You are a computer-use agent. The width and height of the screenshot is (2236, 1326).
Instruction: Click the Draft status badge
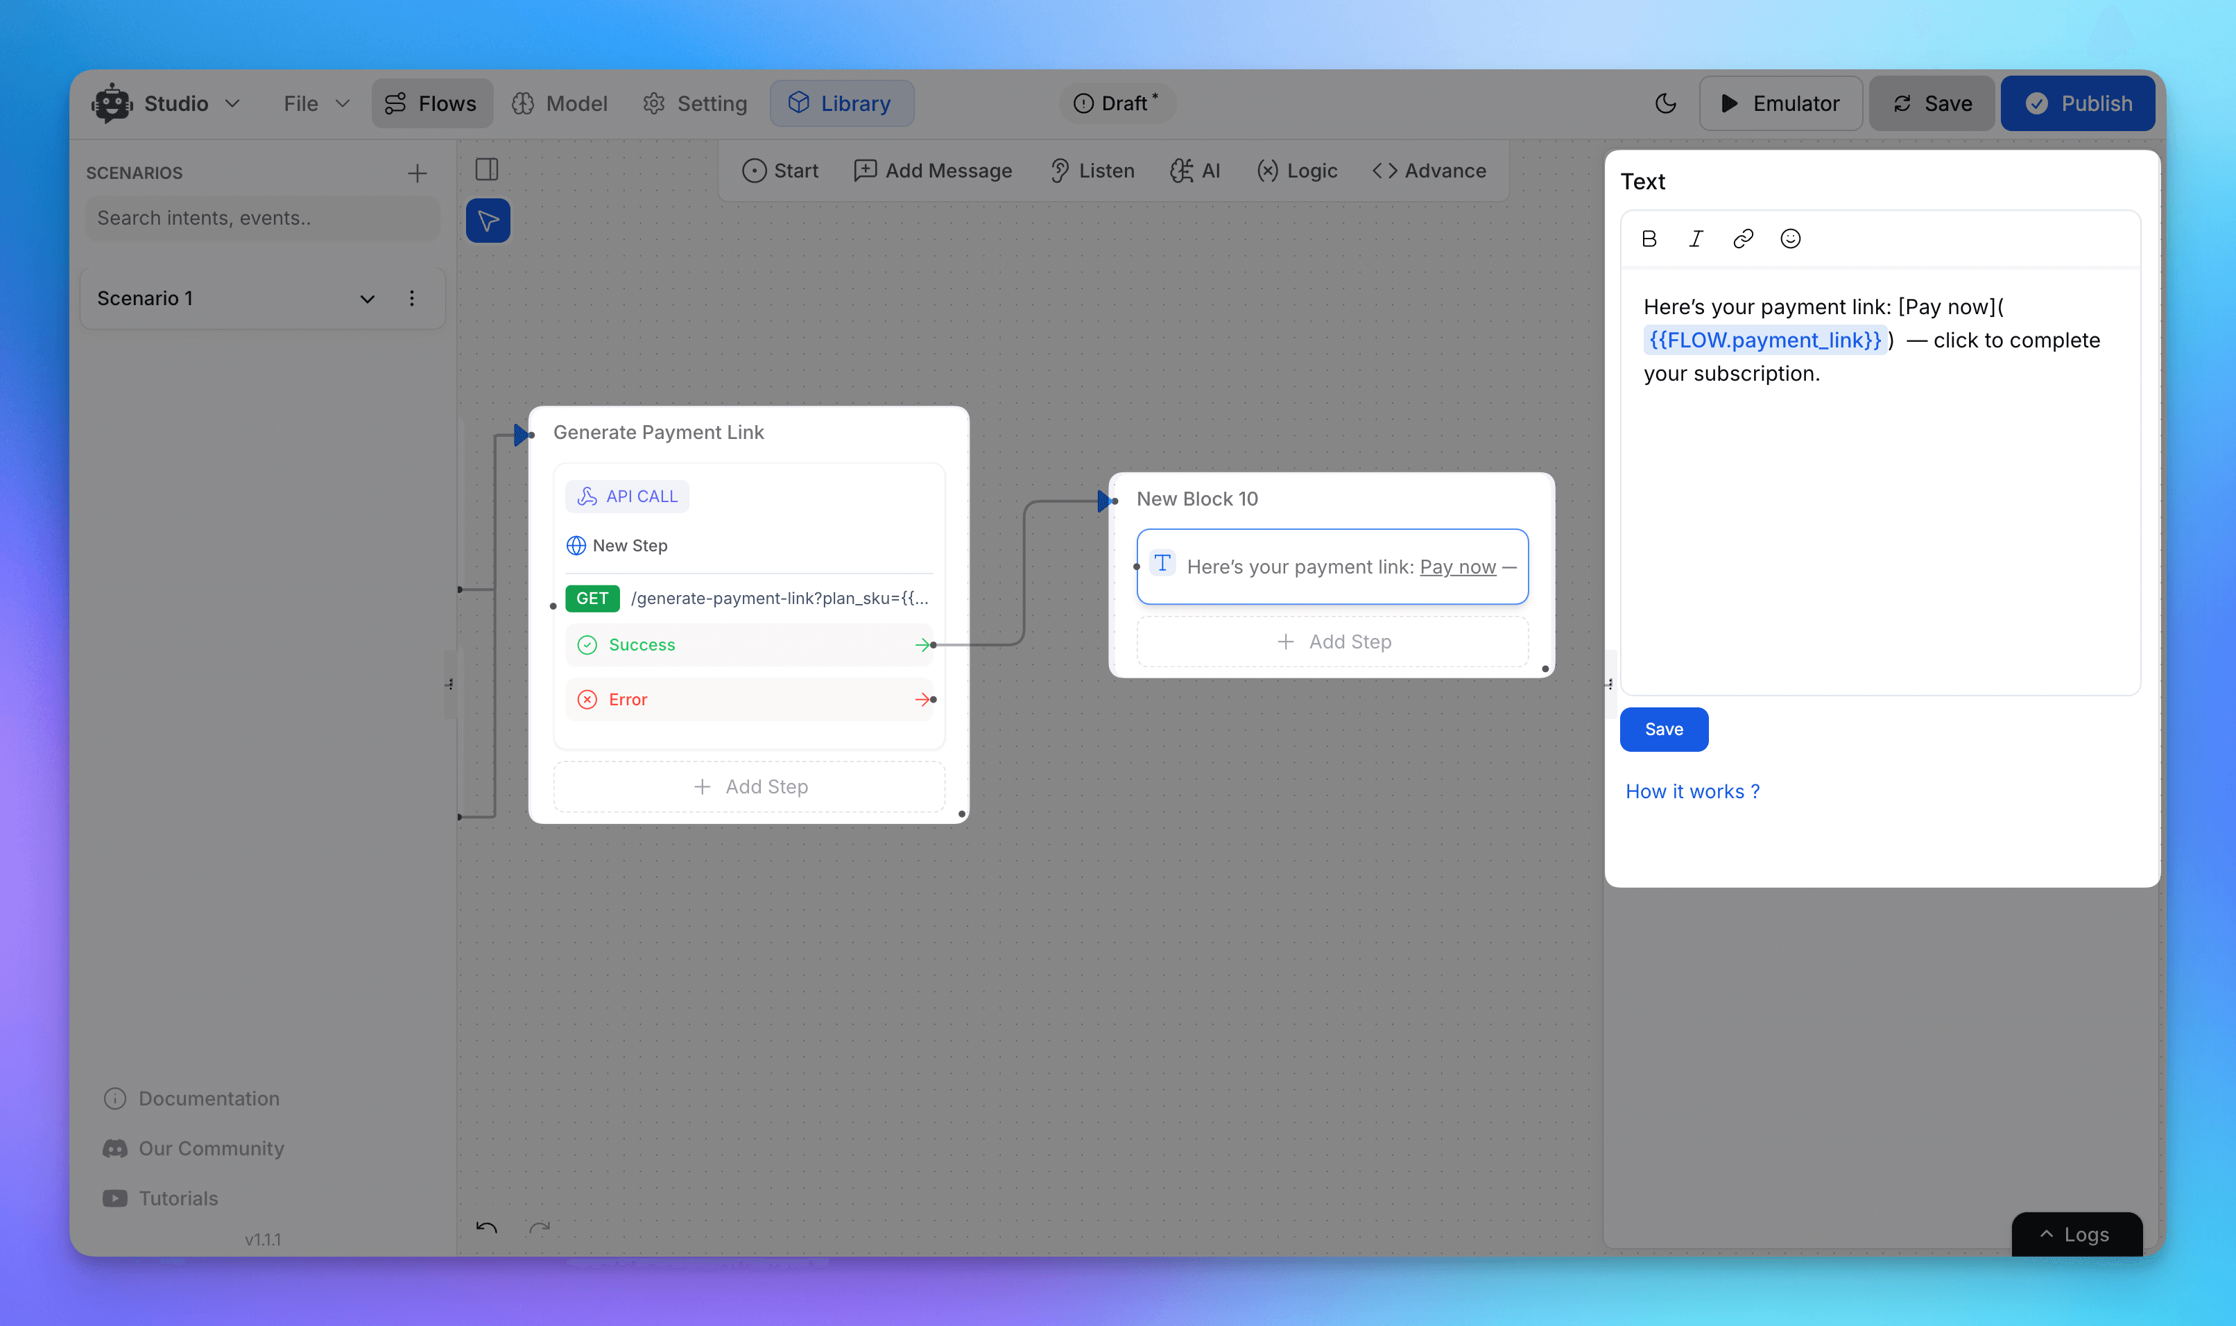[x=1117, y=103]
